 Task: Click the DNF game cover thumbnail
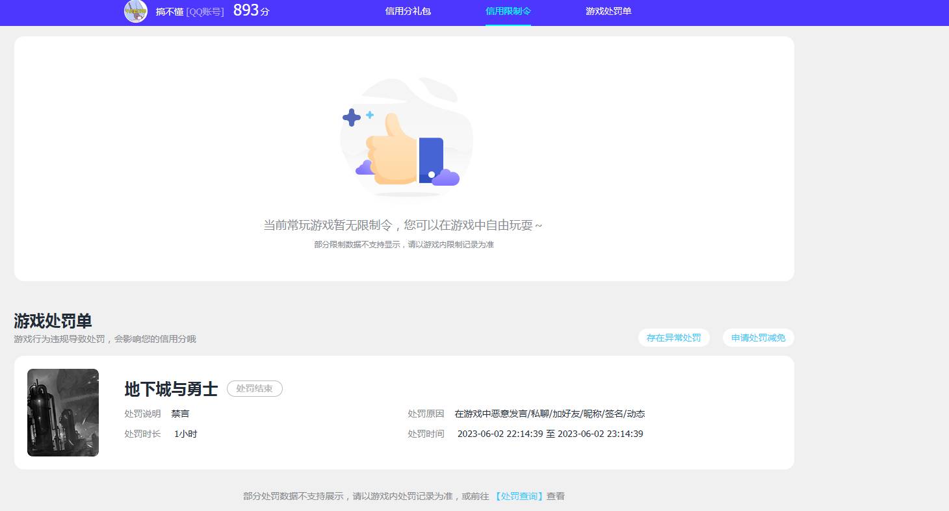click(62, 412)
